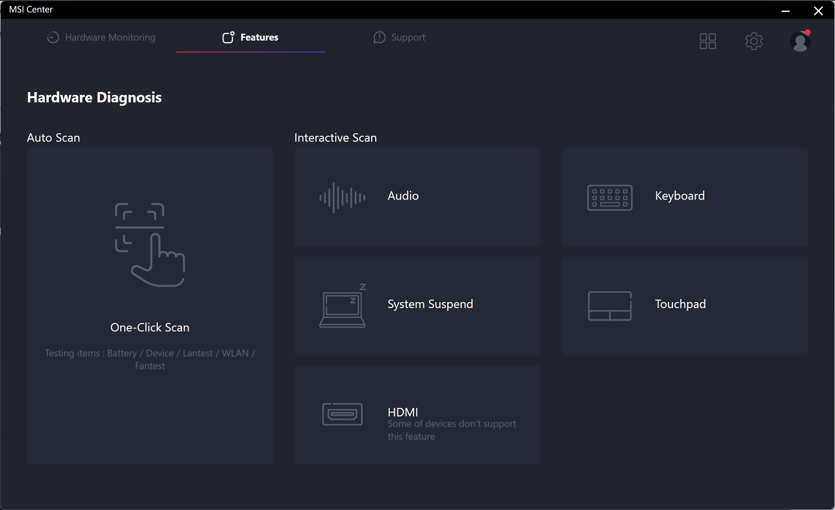The height and width of the screenshot is (510, 835).
Task: Open the Touchpad test label
Action: click(680, 304)
